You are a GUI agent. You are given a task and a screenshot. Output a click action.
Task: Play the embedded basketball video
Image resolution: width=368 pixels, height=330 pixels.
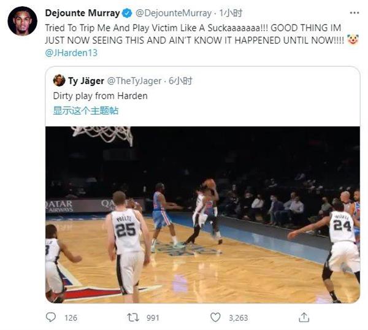point(202,215)
